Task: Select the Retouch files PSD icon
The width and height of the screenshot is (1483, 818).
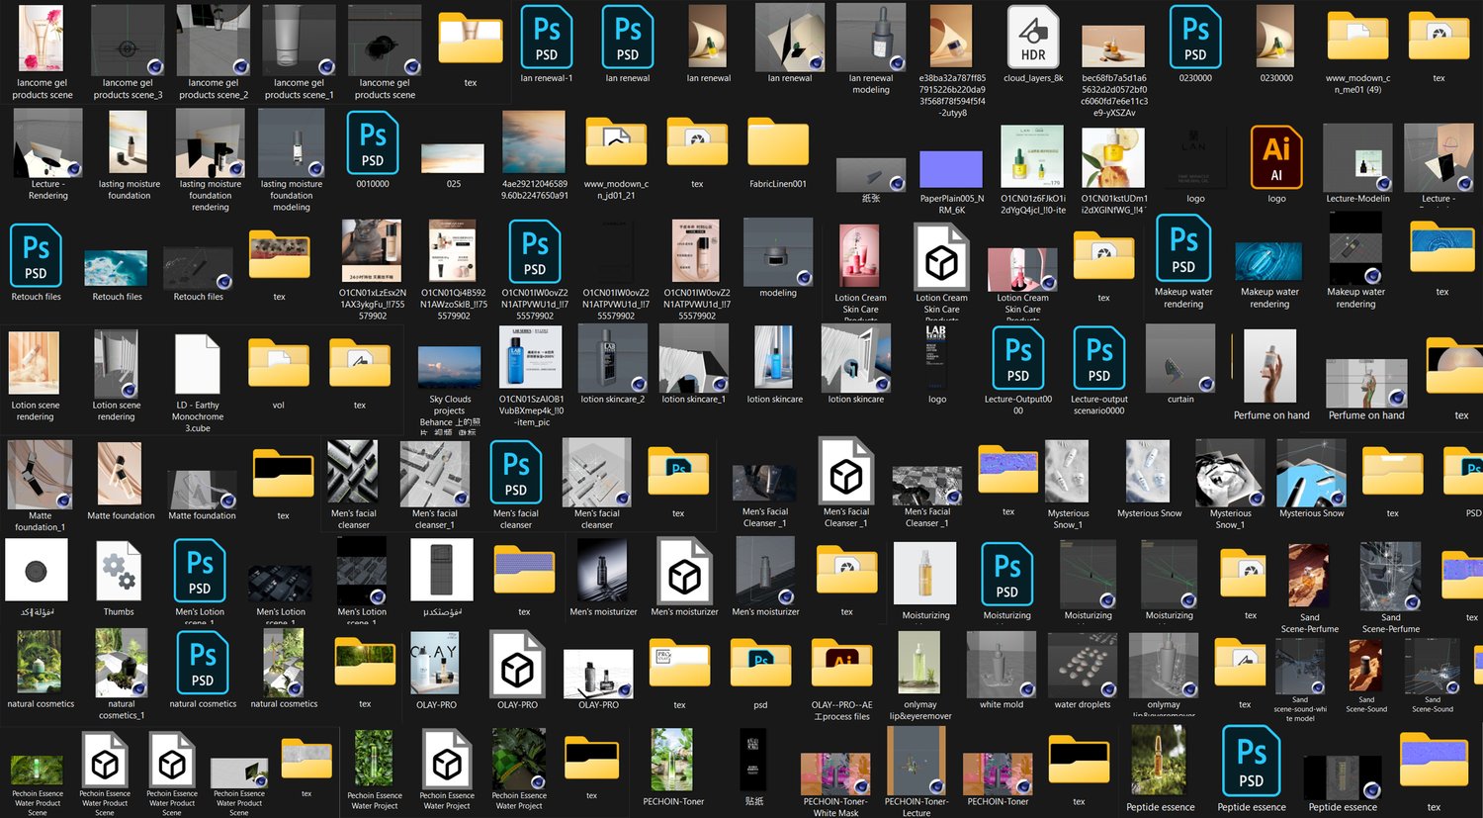Action: 36,254
